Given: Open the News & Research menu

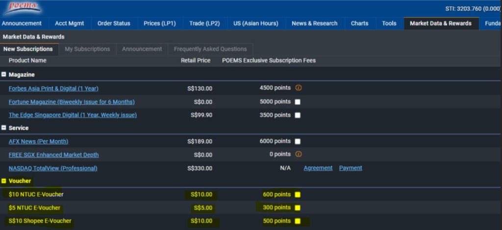Looking at the screenshot, I should (x=315, y=23).
